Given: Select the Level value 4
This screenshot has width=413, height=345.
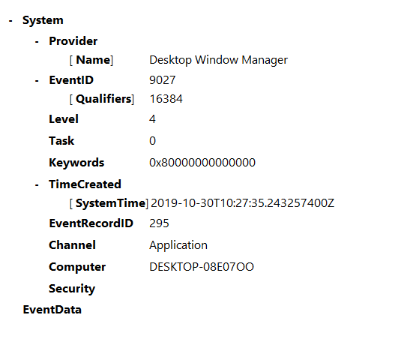Looking at the screenshot, I should 152,119.
